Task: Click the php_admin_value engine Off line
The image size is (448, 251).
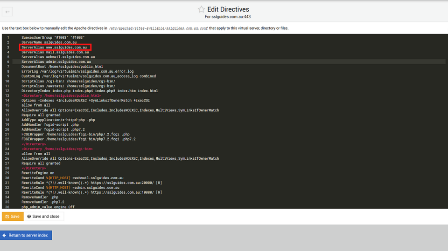Action: 48,207
